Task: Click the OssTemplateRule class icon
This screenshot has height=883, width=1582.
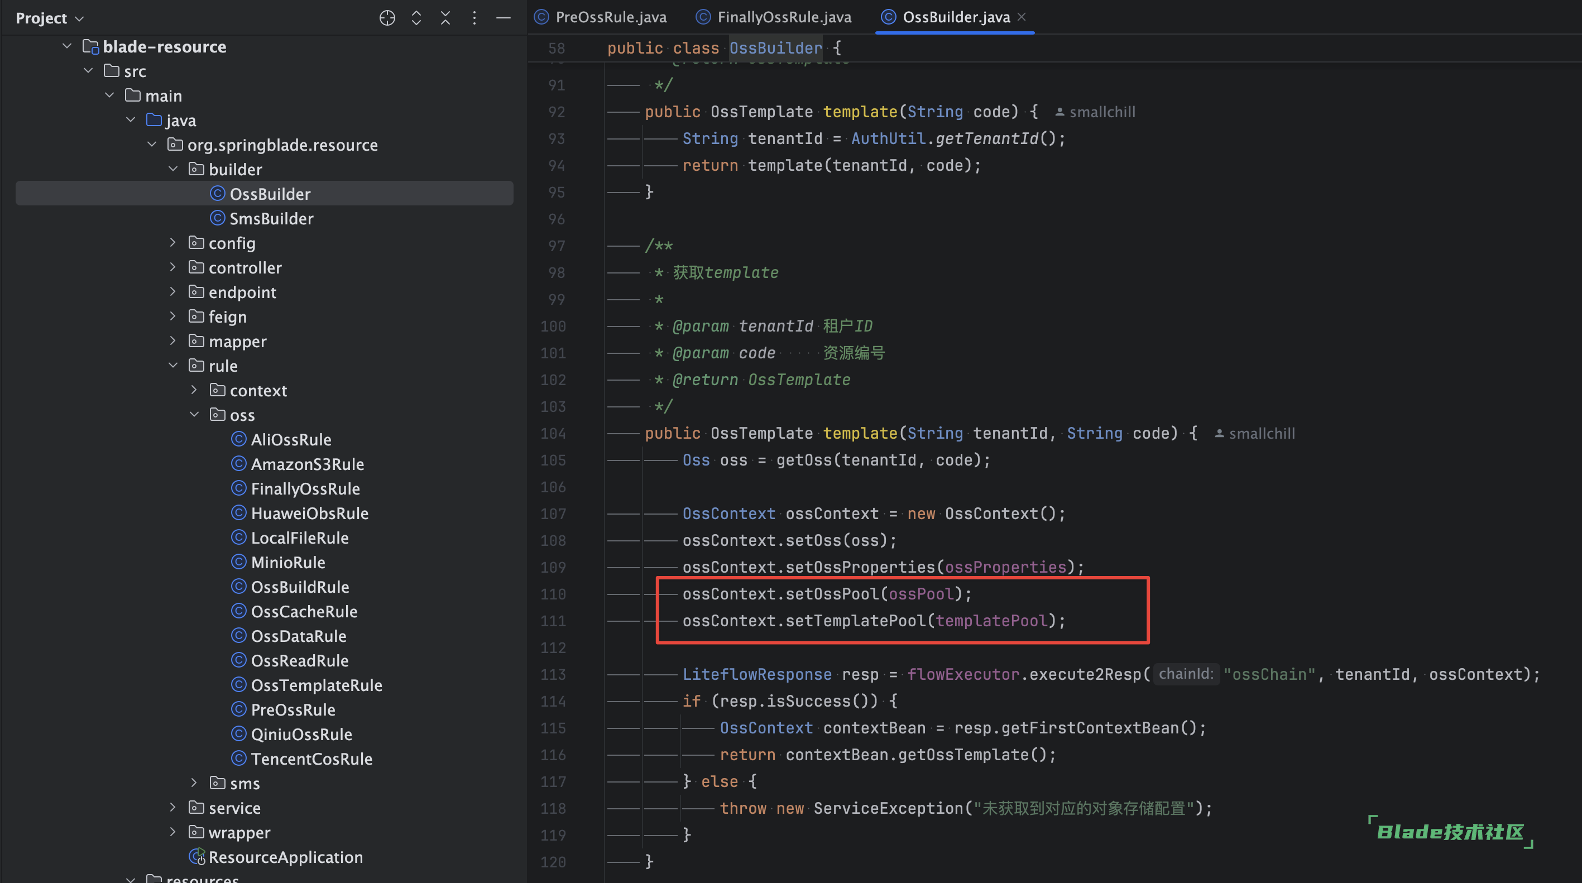Action: [x=238, y=685]
